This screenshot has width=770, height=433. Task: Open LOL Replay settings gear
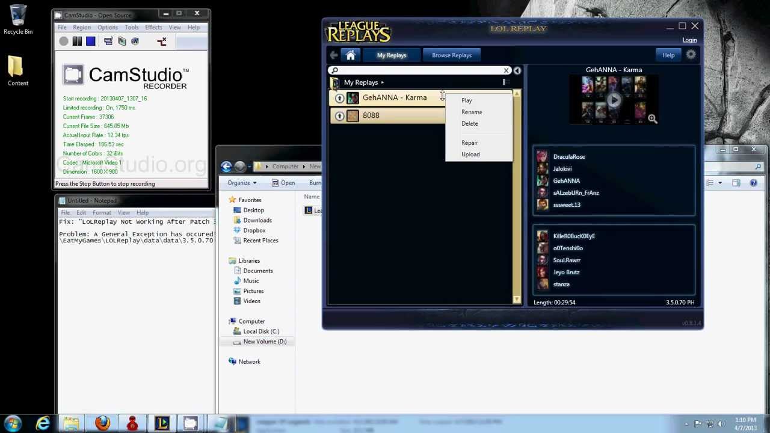click(691, 55)
